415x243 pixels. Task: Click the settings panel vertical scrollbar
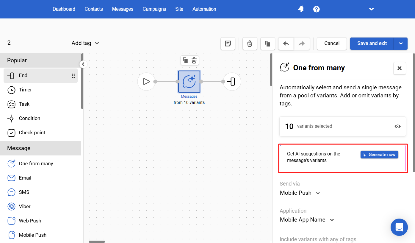pyautogui.click(x=414, y=113)
